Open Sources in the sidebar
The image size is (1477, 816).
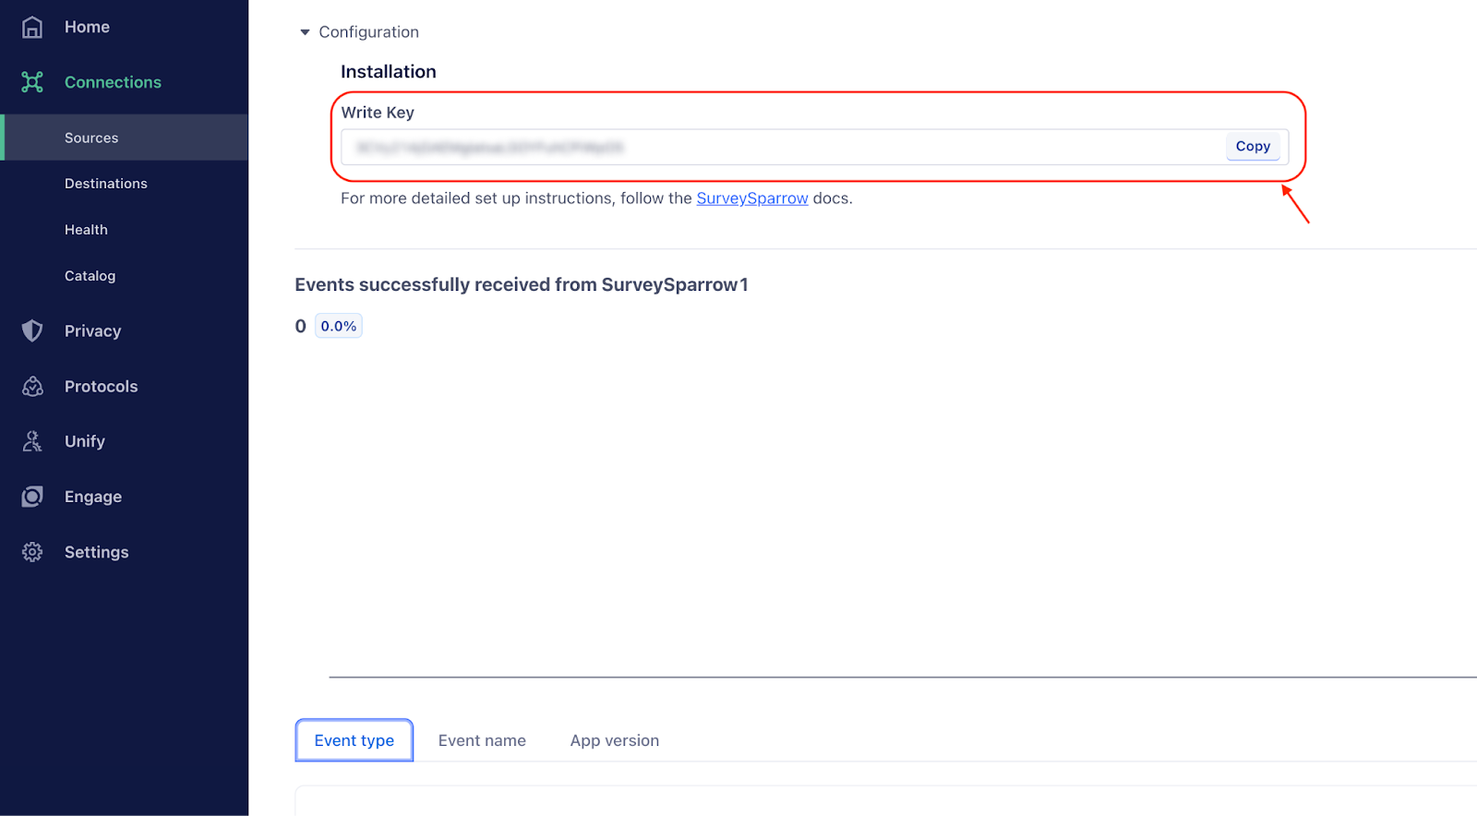(91, 138)
